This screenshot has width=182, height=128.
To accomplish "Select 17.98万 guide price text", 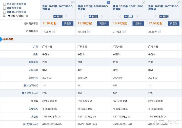I will click(x=47, y=32).
